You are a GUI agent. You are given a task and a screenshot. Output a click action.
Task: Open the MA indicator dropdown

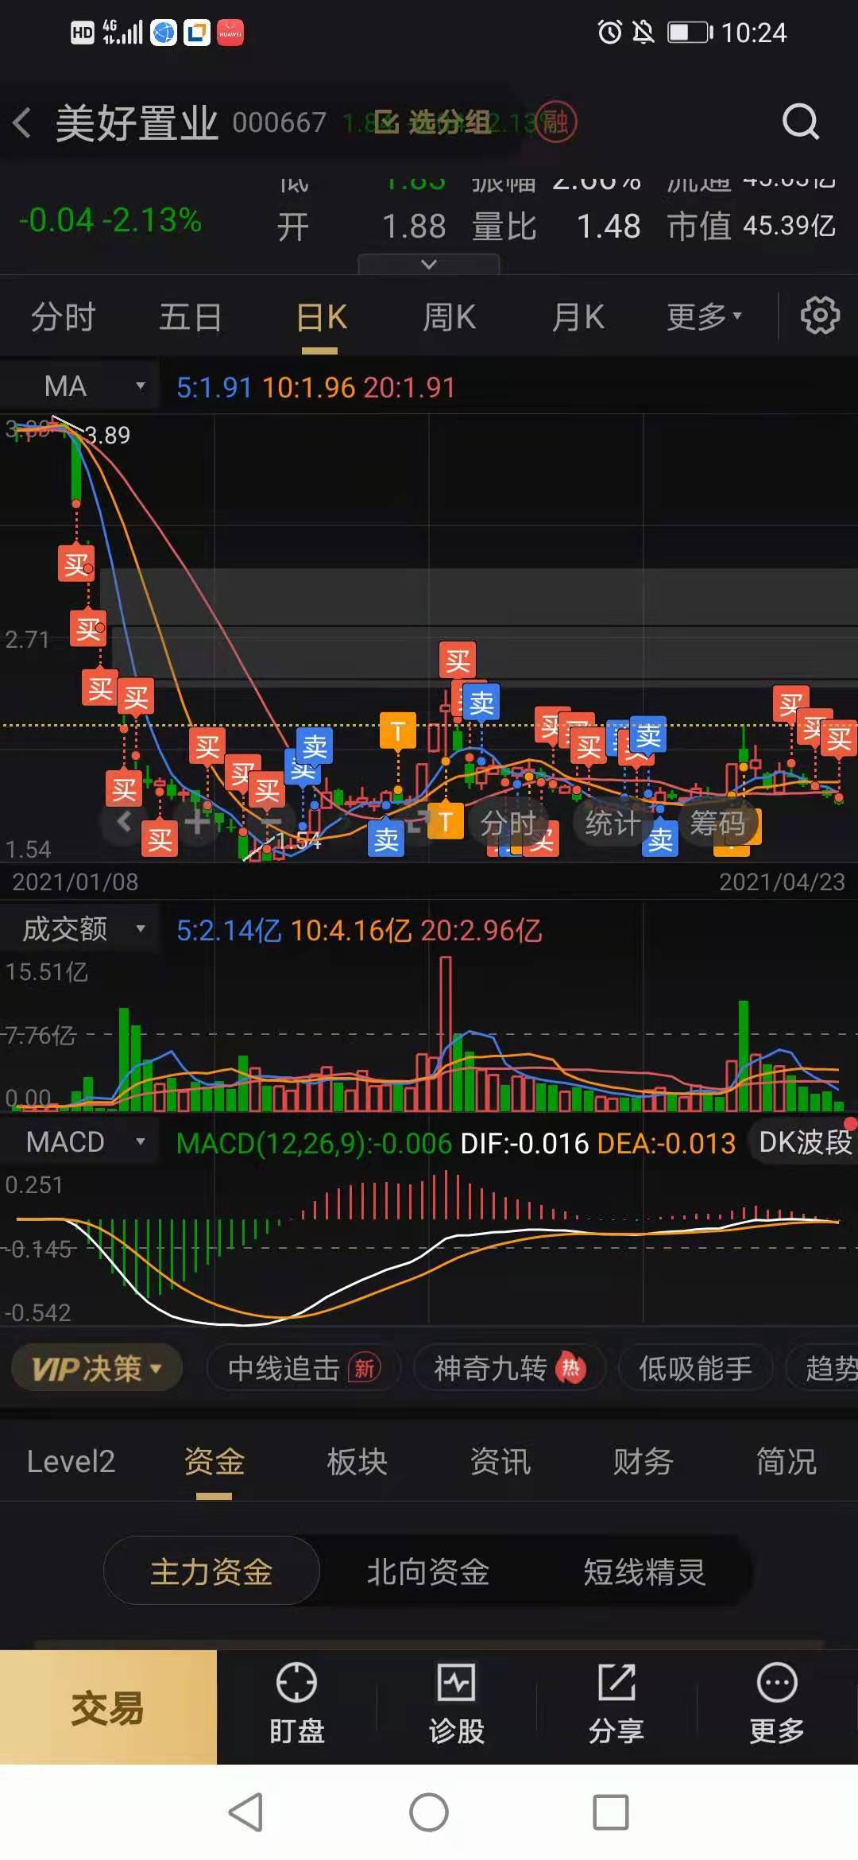(x=79, y=386)
